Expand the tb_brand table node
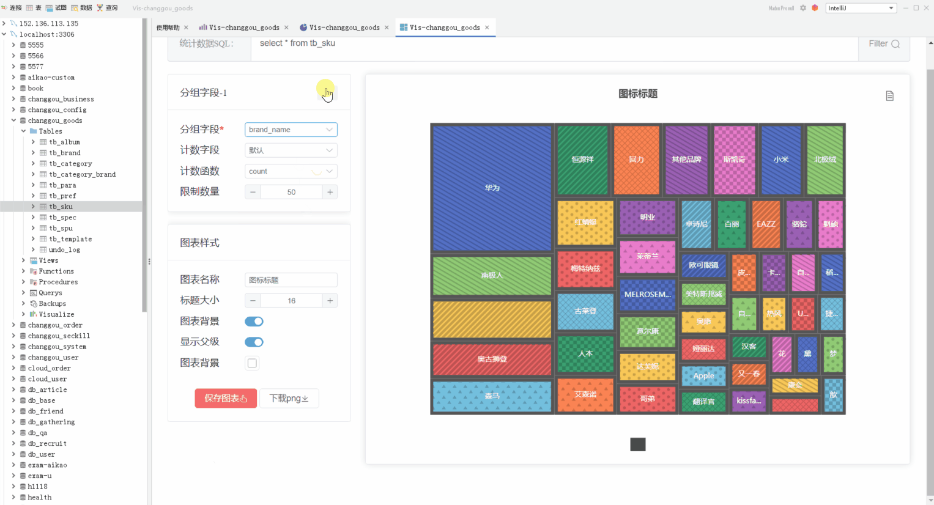 tap(33, 153)
